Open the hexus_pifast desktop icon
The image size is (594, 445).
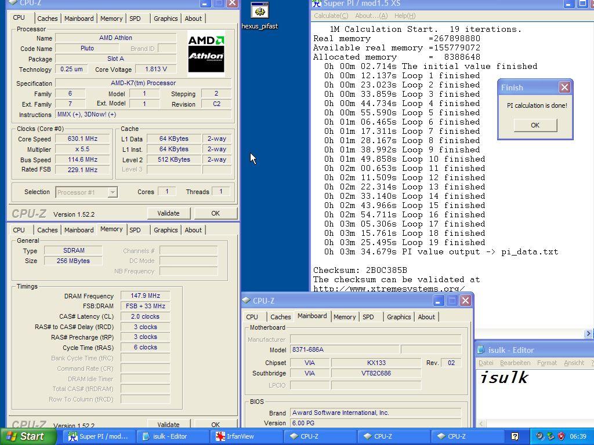point(259,16)
